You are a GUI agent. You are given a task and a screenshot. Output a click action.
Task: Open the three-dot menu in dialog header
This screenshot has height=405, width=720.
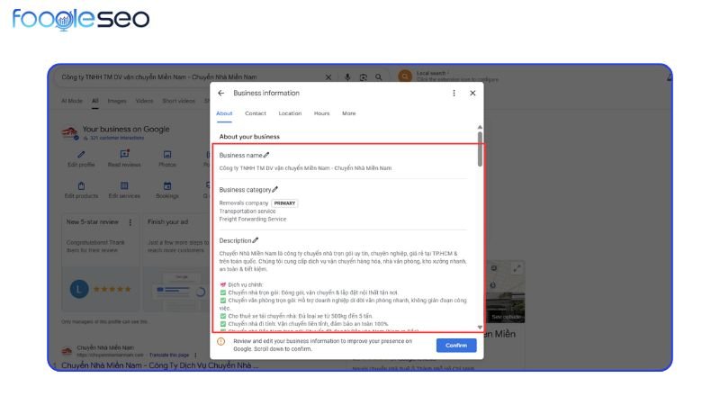tap(454, 93)
